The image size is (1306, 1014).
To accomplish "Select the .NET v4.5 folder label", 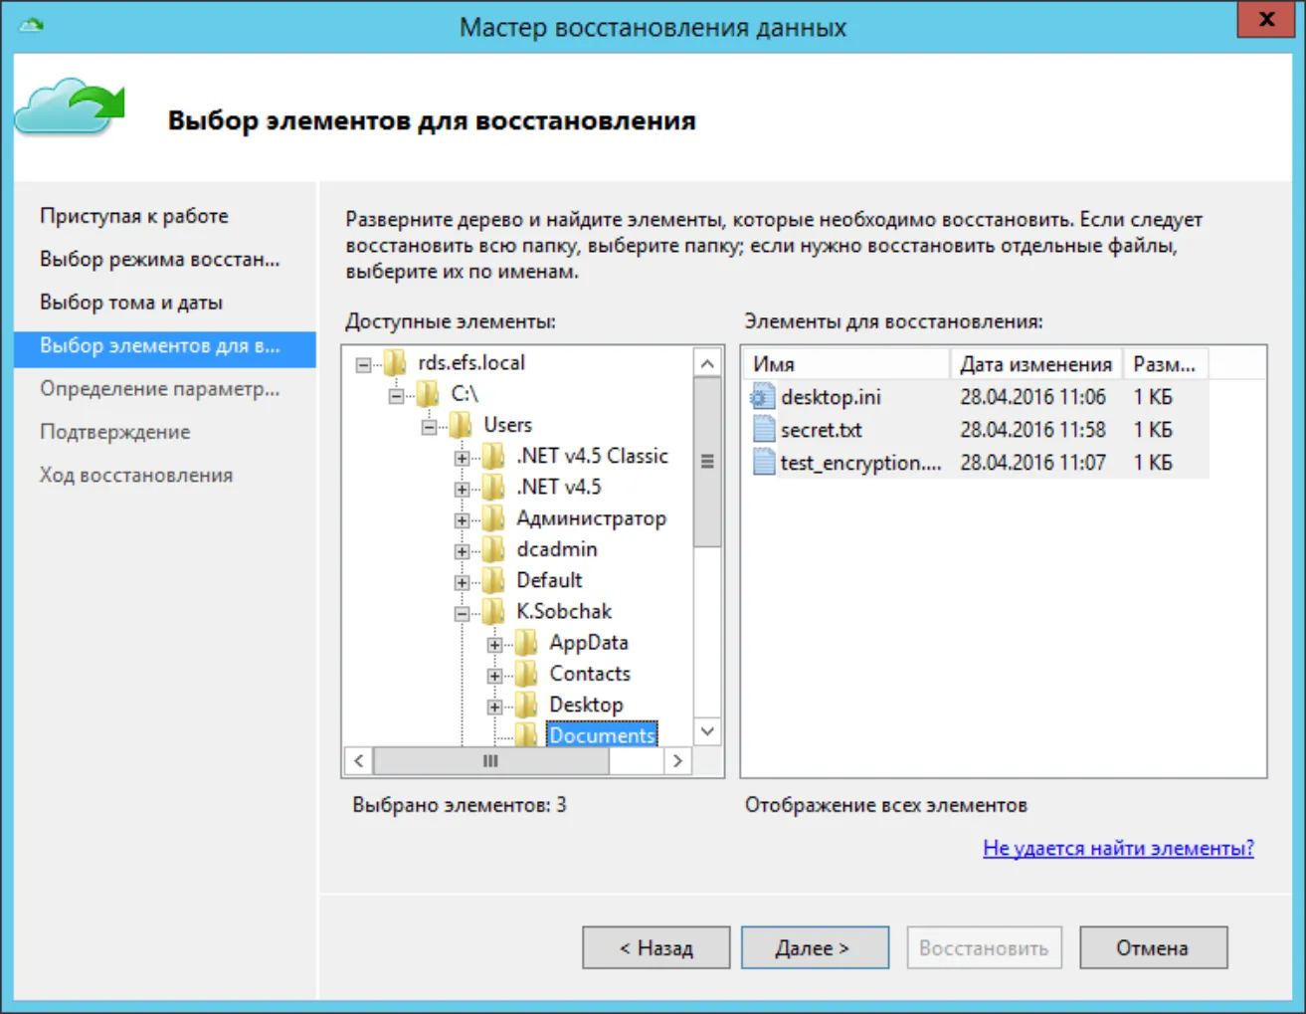I will tap(559, 487).
